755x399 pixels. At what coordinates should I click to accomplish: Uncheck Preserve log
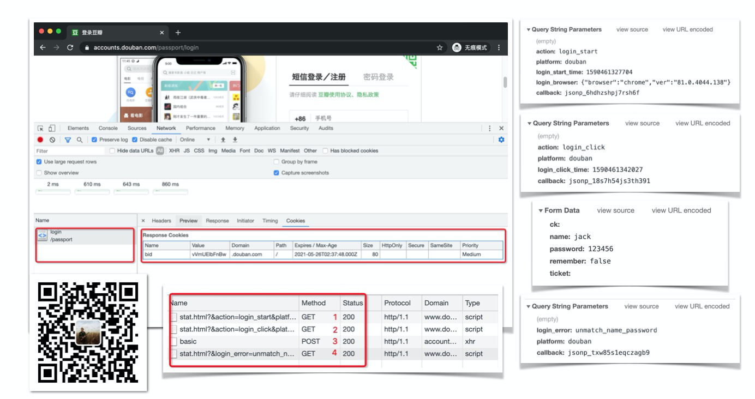click(x=94, y=140)
